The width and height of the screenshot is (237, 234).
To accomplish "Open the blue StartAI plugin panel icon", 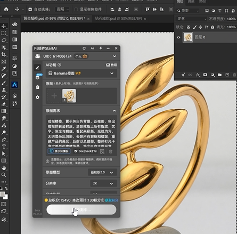I will pyautogui.click(x=15, y=85).
